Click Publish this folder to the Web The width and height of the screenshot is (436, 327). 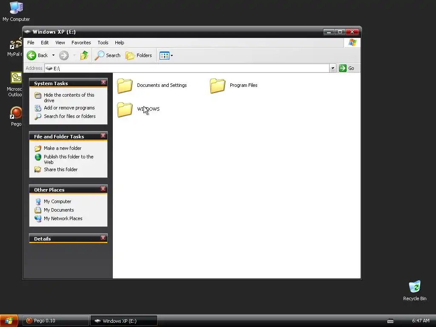coord(69,159)
